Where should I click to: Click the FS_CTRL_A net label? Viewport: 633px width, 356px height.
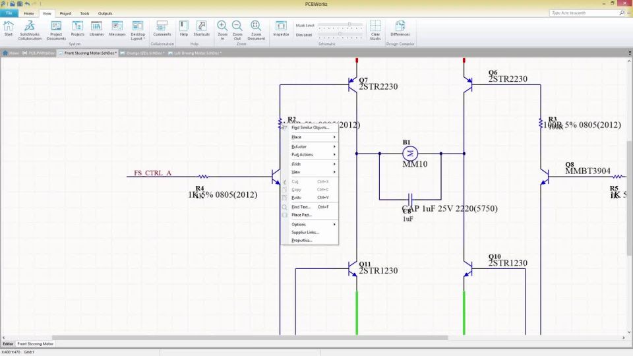152,173
